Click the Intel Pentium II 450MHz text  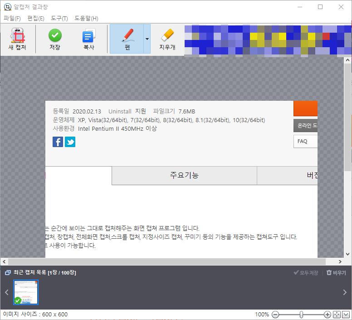(x=110, y=128)
